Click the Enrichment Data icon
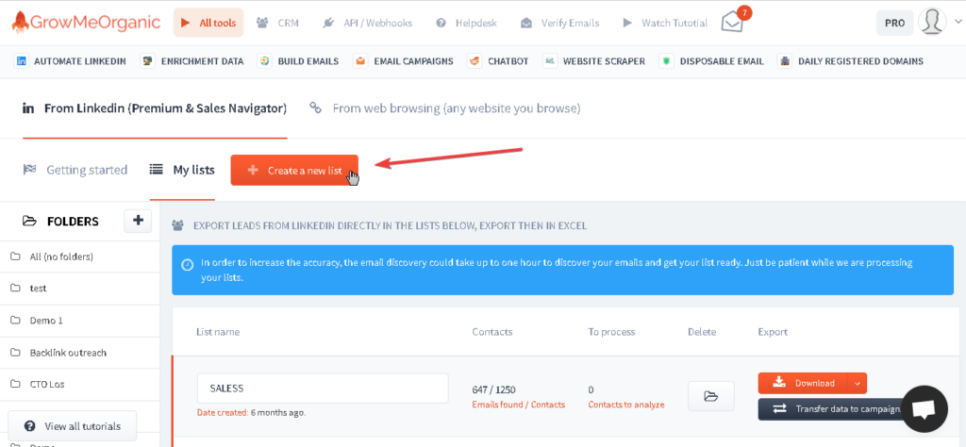 [148, 61]
